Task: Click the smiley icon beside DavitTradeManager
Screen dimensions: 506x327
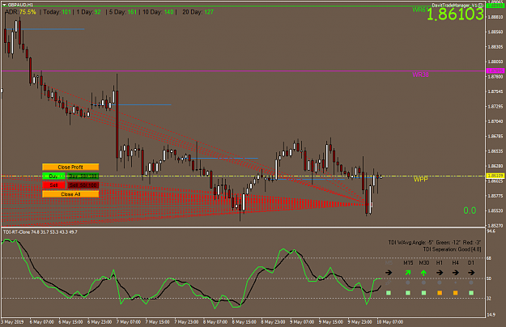Action: pyautogui.click(x=481, y=5)
